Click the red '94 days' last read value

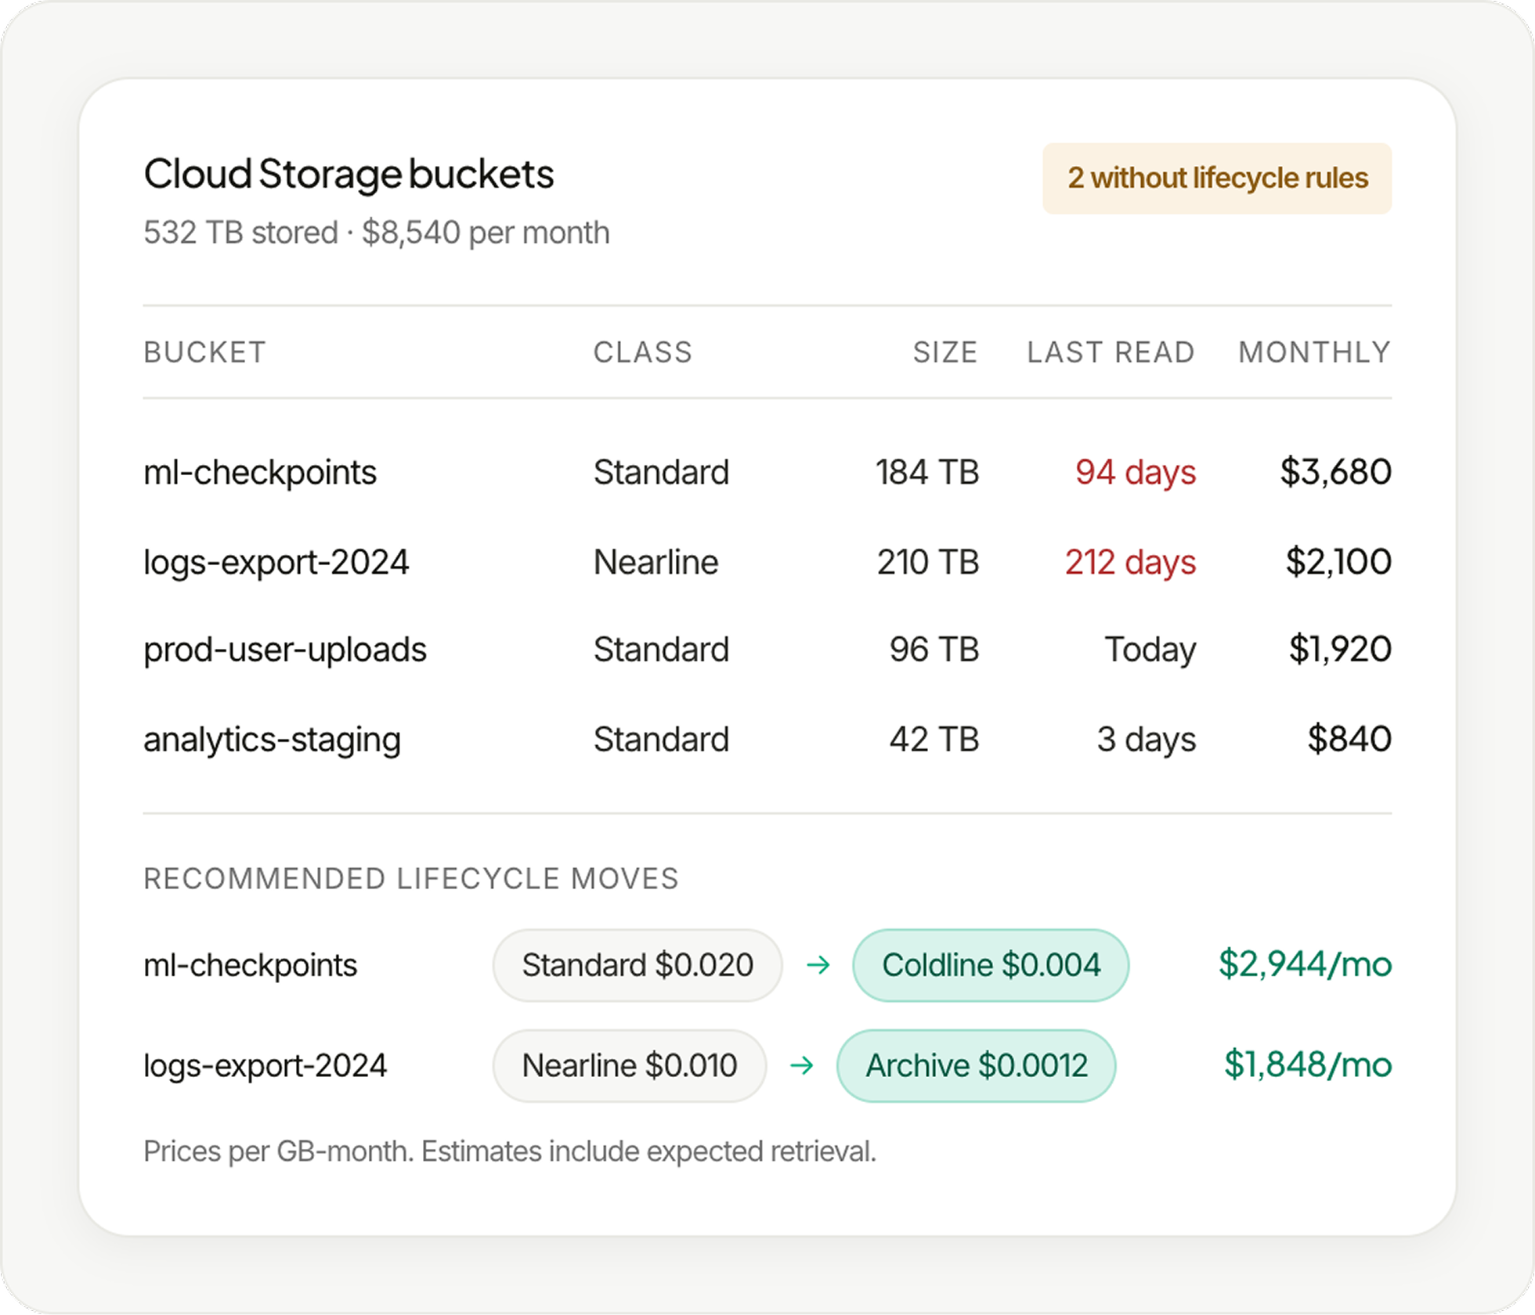(1136, 473)
